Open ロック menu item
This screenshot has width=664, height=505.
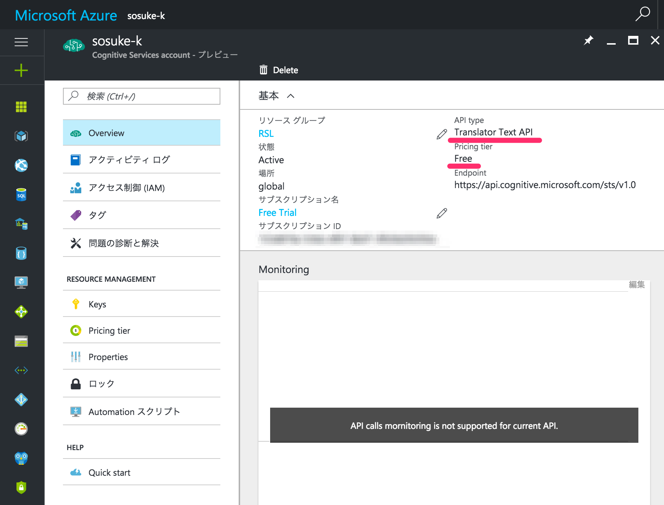pyautogui.click(x=142, y=384)
